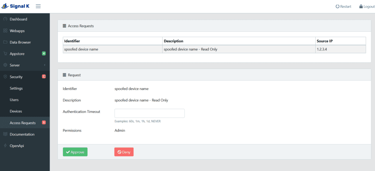Click the Webapps grid icon
The image size is (375, 171).
[5, 31]
